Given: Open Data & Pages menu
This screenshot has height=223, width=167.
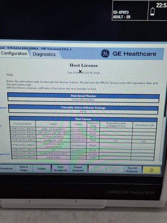Looking at the screenshot, I should coord(24,169).
